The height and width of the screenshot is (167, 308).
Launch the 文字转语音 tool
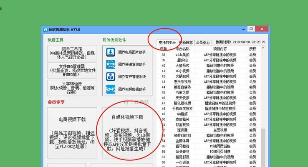coord(72,88)
